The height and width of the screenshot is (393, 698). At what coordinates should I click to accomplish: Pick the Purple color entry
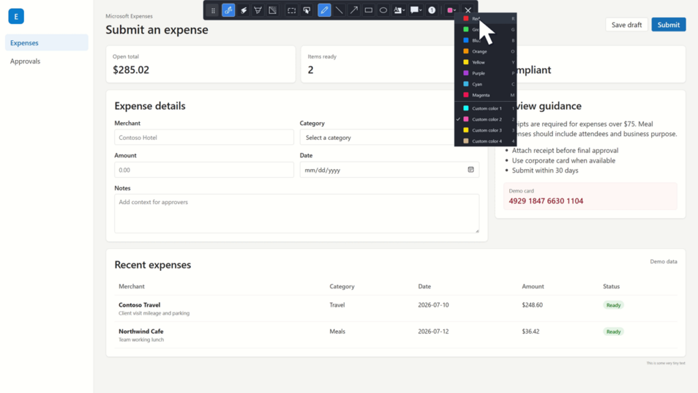click(485, 73)
